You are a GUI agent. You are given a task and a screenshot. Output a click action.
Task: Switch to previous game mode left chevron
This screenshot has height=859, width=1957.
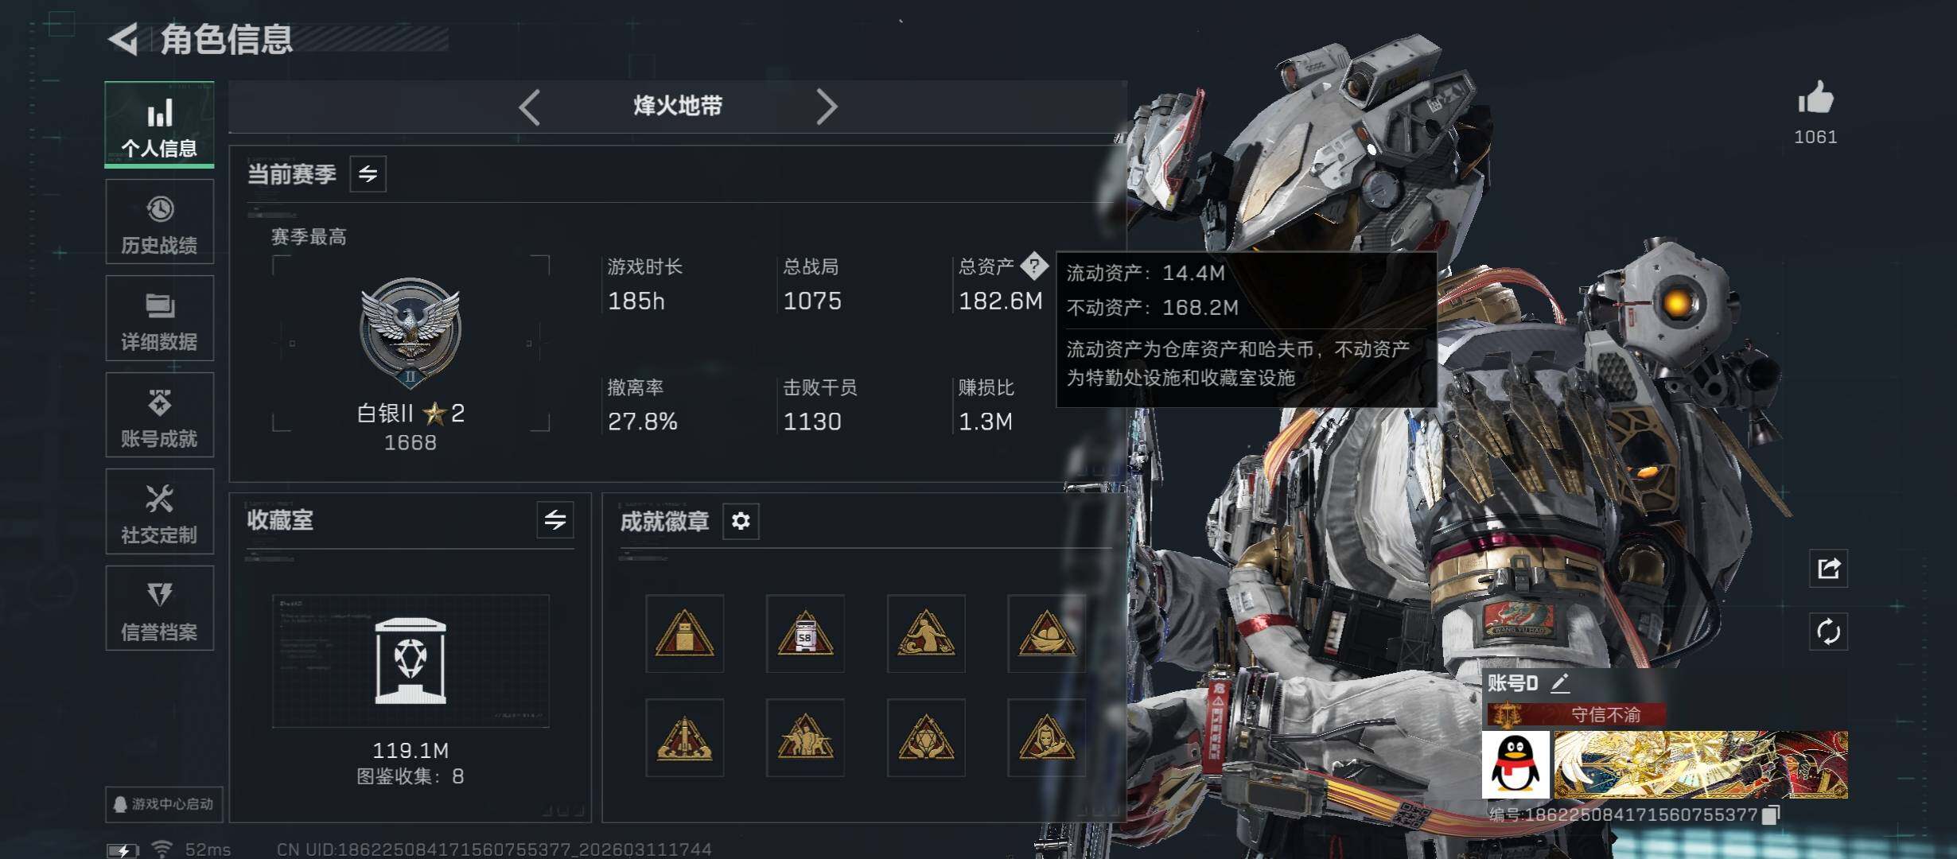530,107
